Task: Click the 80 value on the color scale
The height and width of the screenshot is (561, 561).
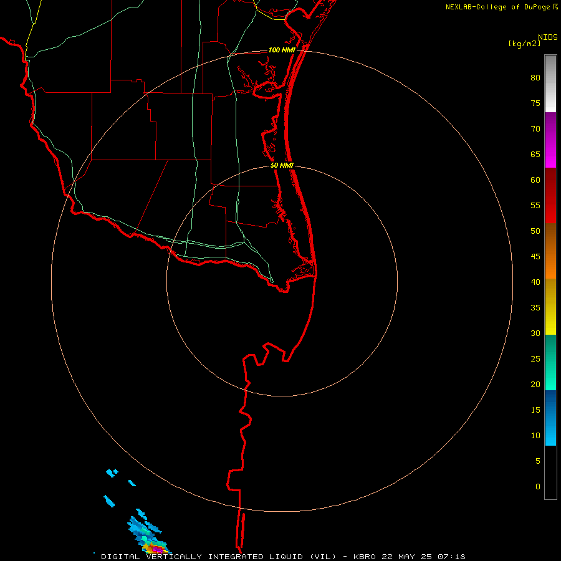Action: (535, 78)
